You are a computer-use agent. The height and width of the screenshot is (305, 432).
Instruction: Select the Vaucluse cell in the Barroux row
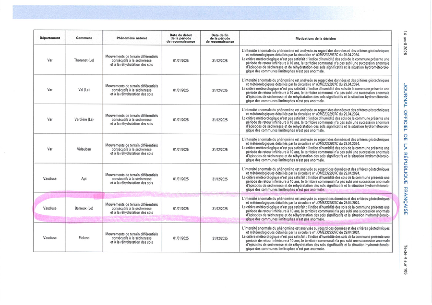(50, 209)
